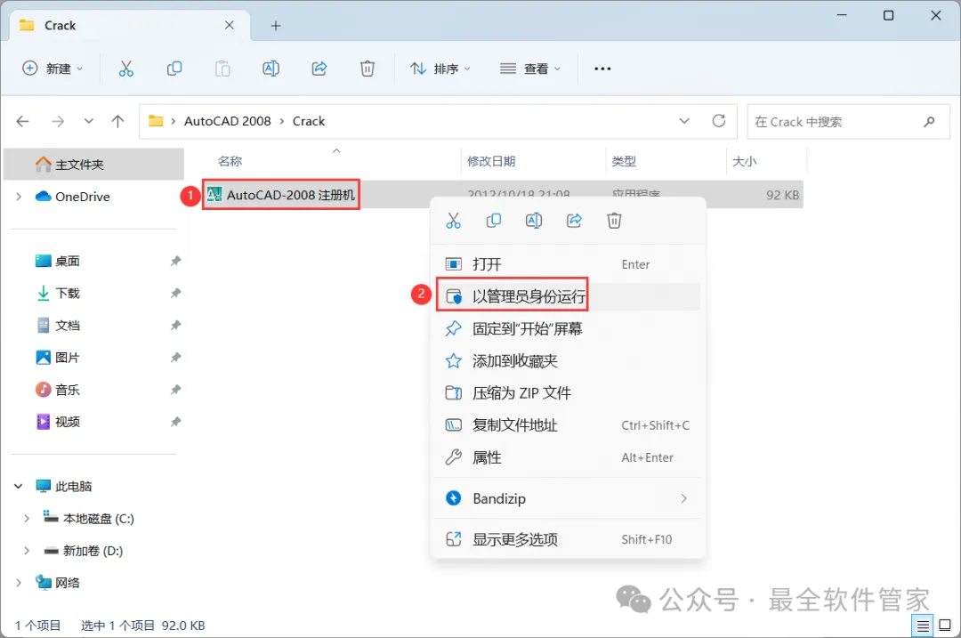The width and height of the screenshot is (961, 638).
Task: Sort by 类型 column header
Action: coord(624,161)
